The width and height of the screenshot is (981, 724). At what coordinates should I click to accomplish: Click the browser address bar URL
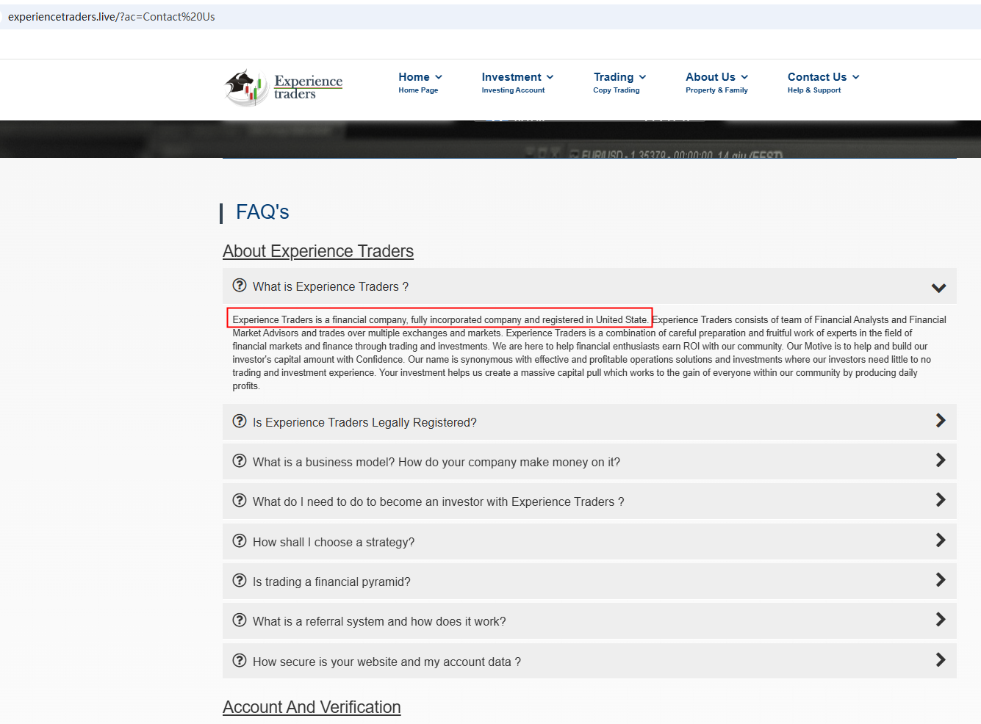click(112, 17)
